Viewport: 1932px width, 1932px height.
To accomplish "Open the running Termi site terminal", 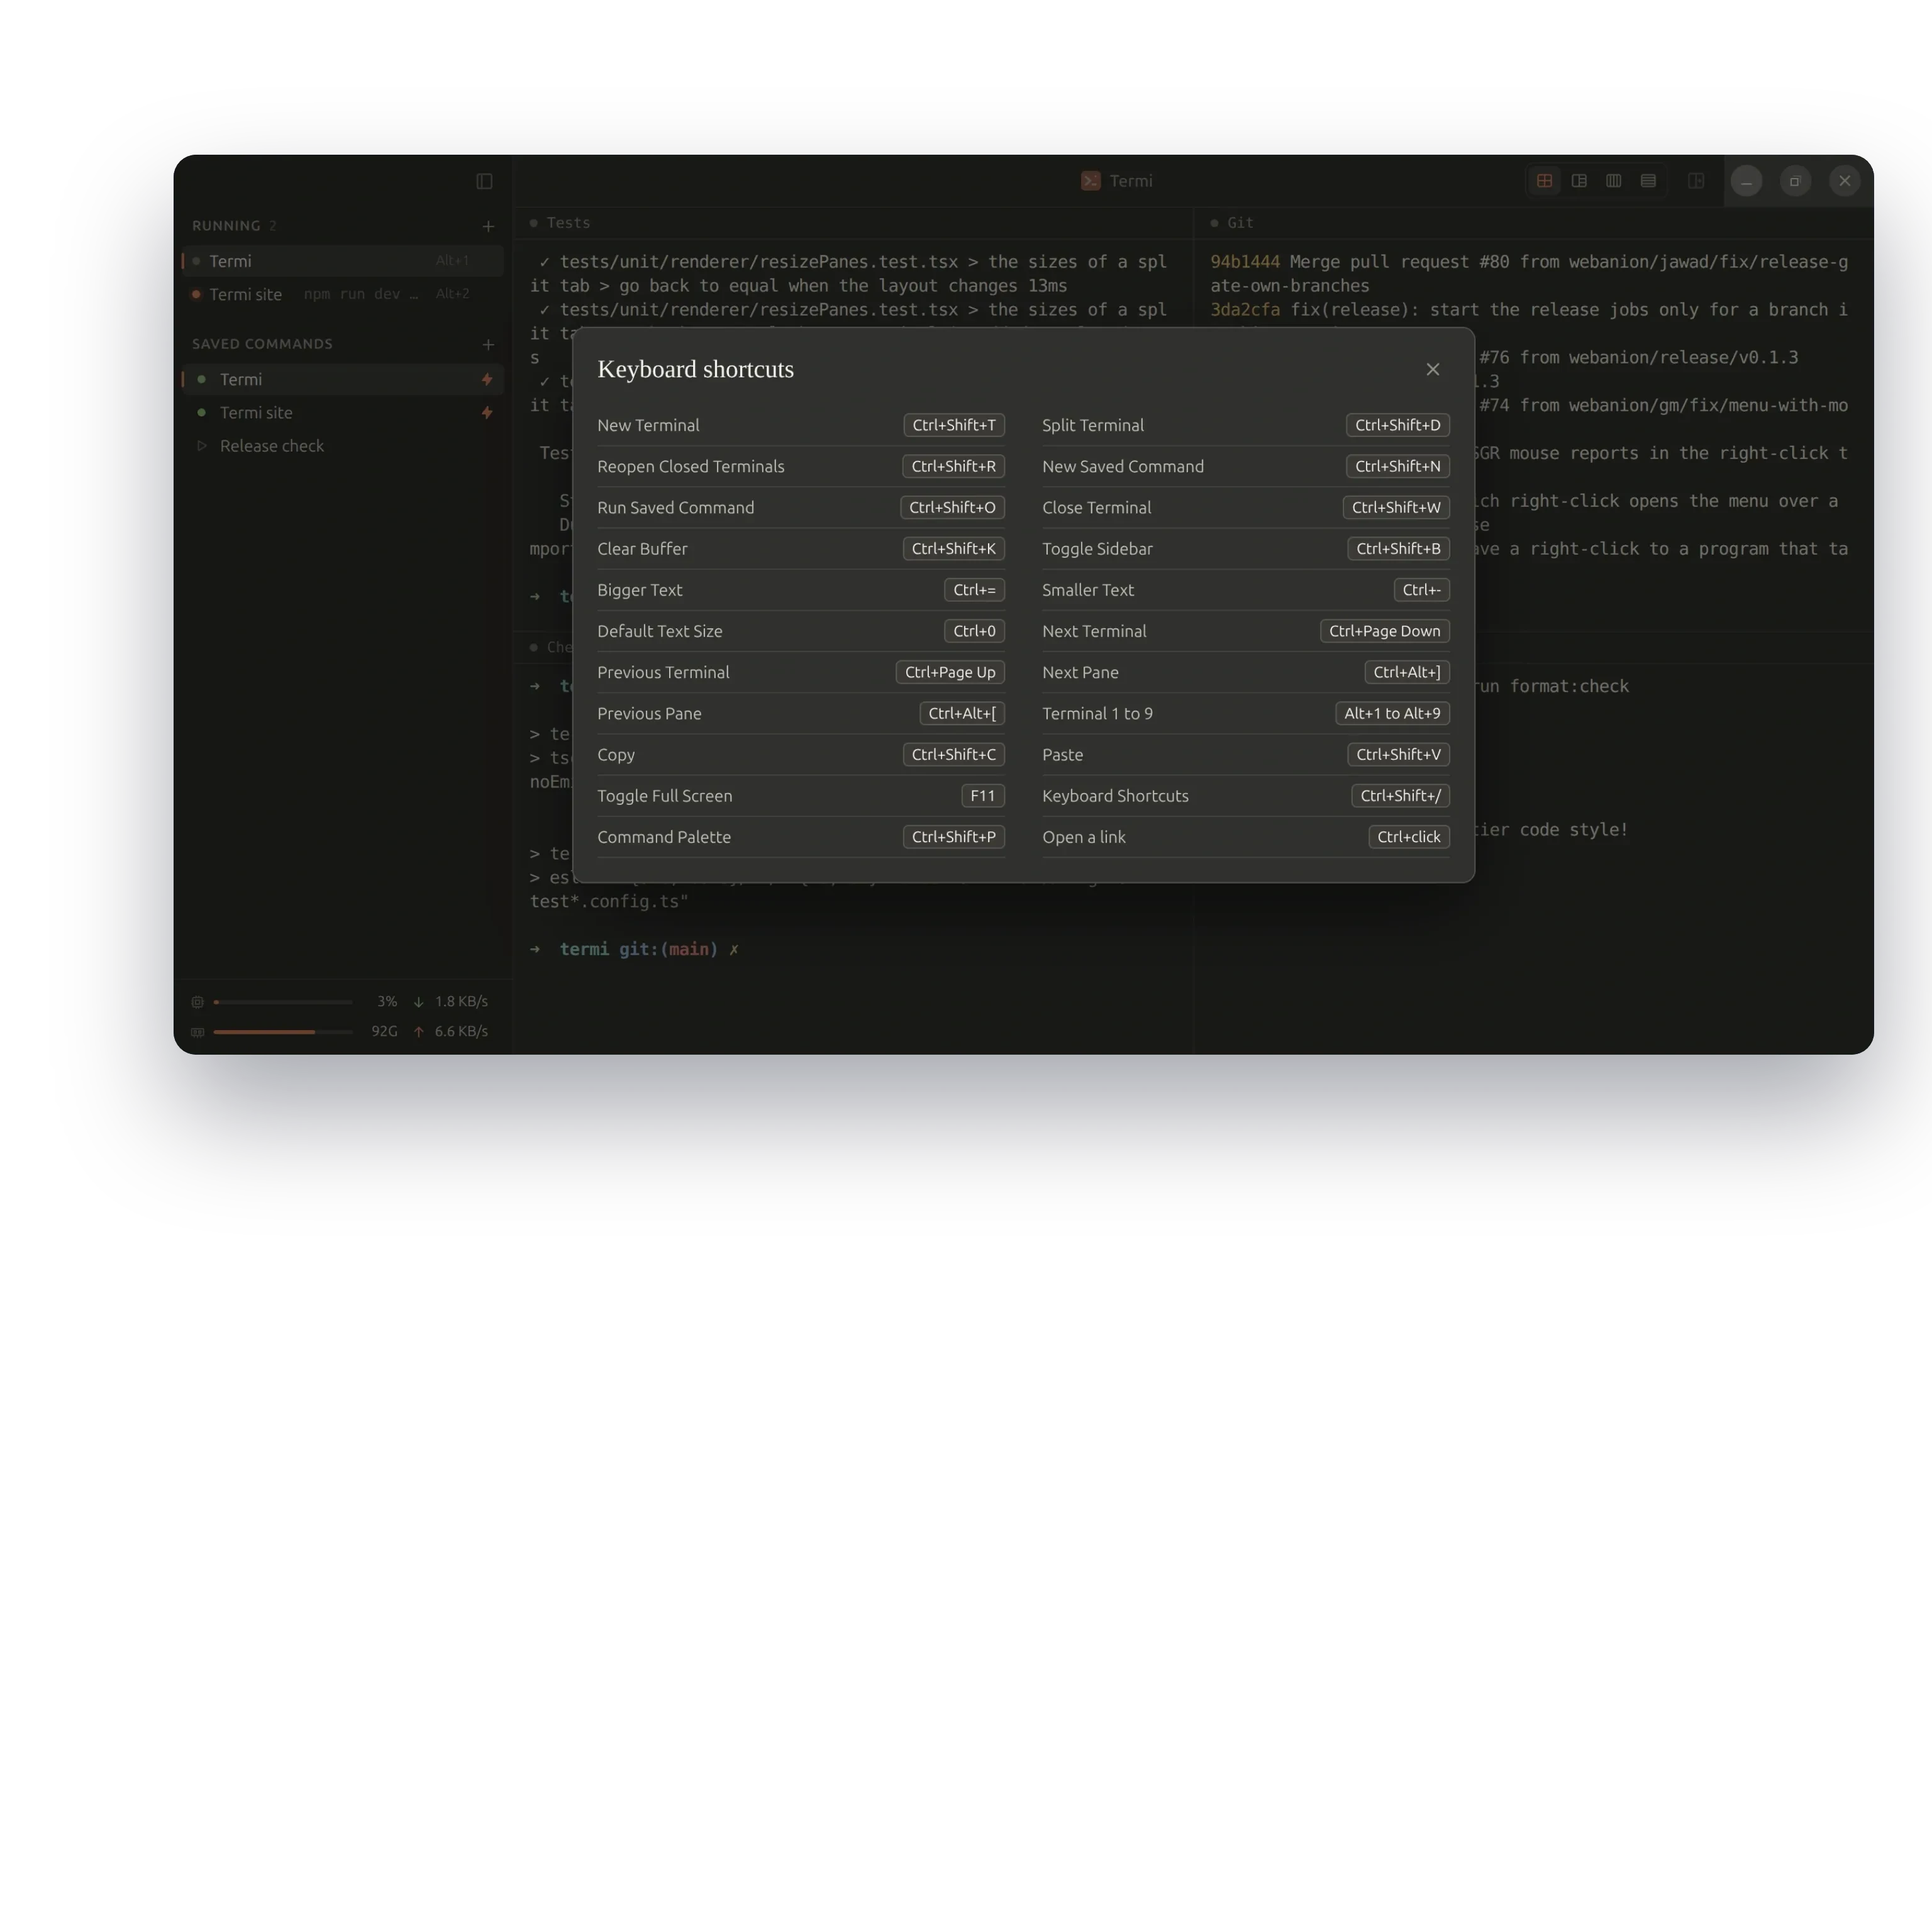I will pyautogui.click(x=343, y=294).
